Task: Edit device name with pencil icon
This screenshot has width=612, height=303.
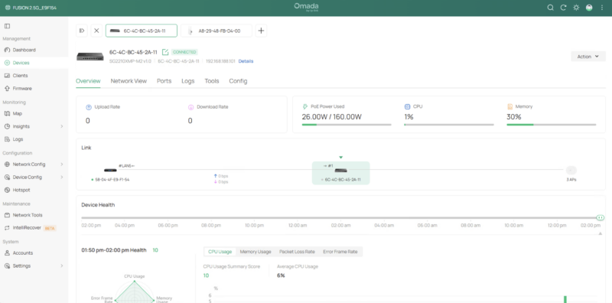Action: [165, 52]
